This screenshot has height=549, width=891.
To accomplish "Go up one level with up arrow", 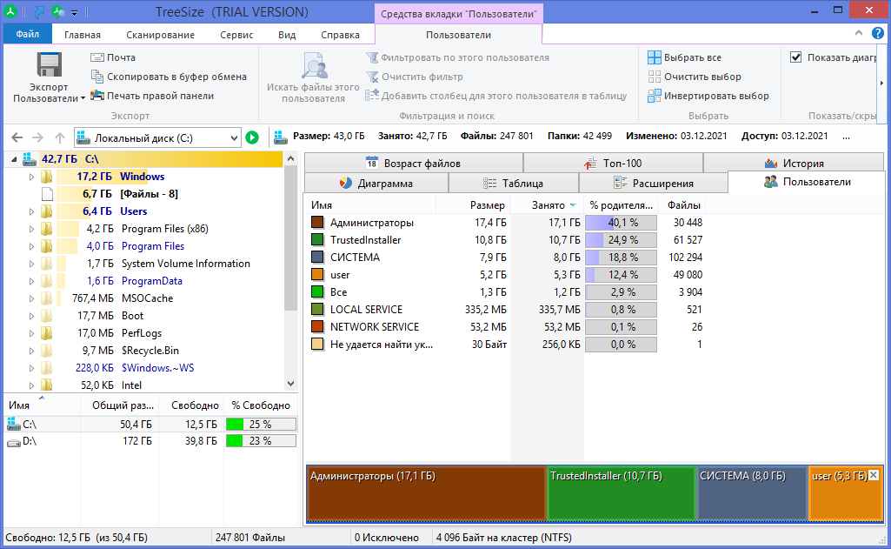I will [60, 137].
